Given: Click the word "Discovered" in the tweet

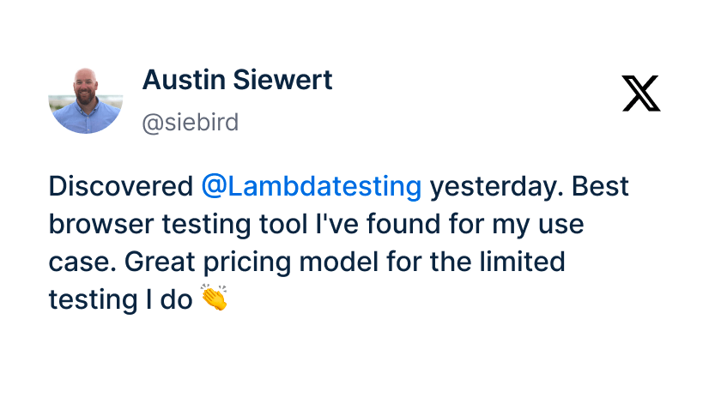Looking at the screenshot, I should [121, 187].
